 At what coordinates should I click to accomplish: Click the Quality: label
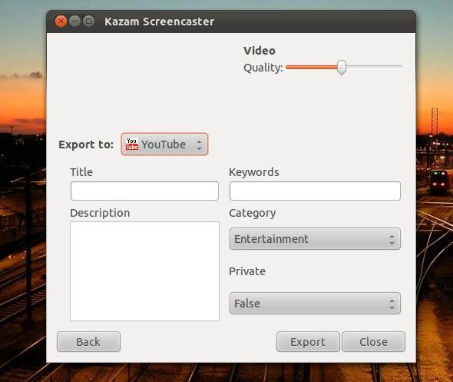pos(263,68)
